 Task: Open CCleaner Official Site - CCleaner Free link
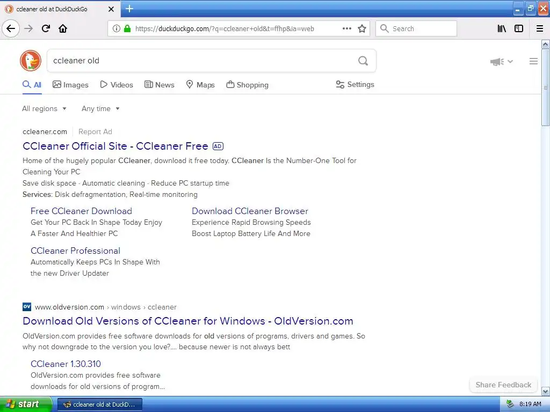(x=115, y=146)
